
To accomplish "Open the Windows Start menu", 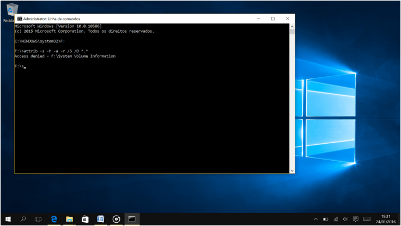I will [x=8, y=219].
